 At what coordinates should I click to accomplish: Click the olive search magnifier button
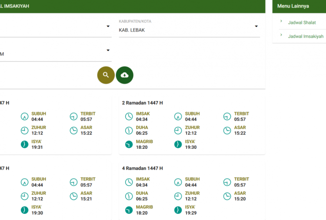click(x=106, y=75)
